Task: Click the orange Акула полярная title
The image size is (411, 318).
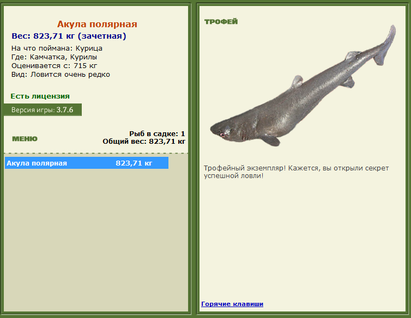Action: click(97, 24)
